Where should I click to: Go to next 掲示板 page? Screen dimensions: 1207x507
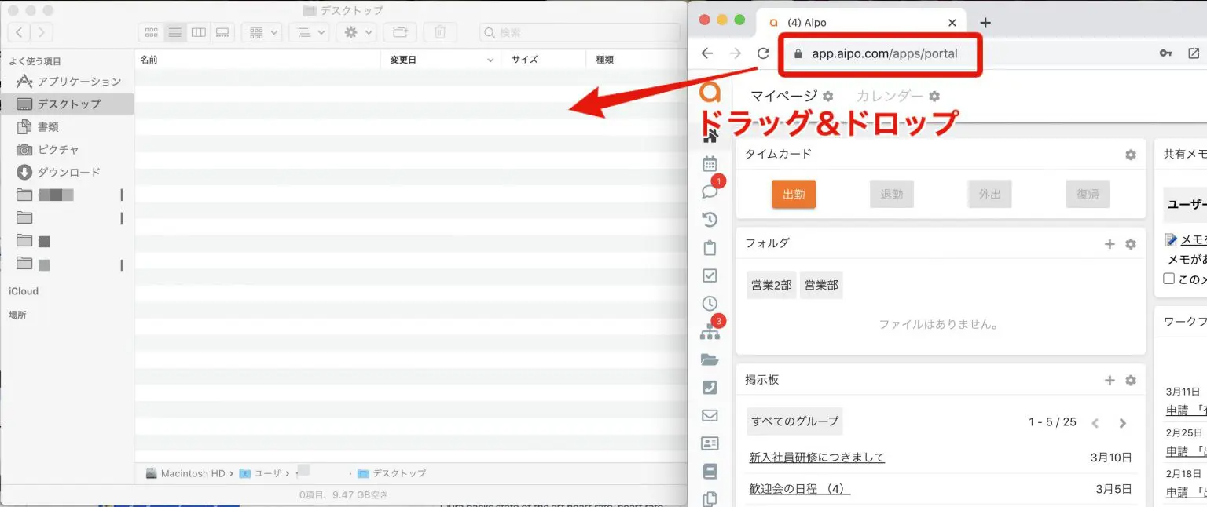(1123, 423)
